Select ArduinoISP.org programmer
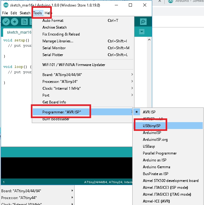This screenshot has width=204, height=205. (x=168, y=140)
